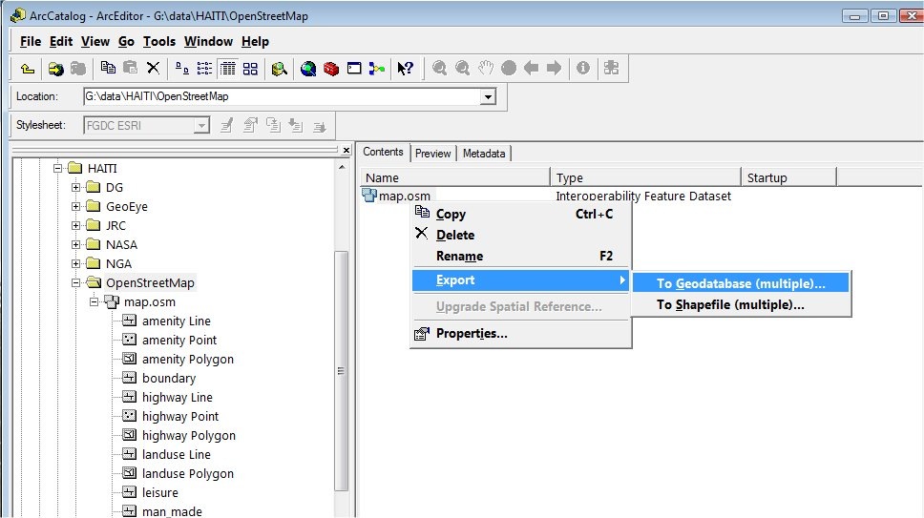Open the Help menu
Image resolution: width=924 pixels, height=518 pixels.
click(255, 41)
